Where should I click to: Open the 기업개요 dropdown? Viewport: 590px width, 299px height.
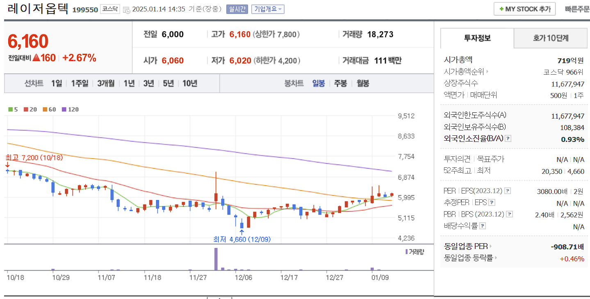(268, 9)
